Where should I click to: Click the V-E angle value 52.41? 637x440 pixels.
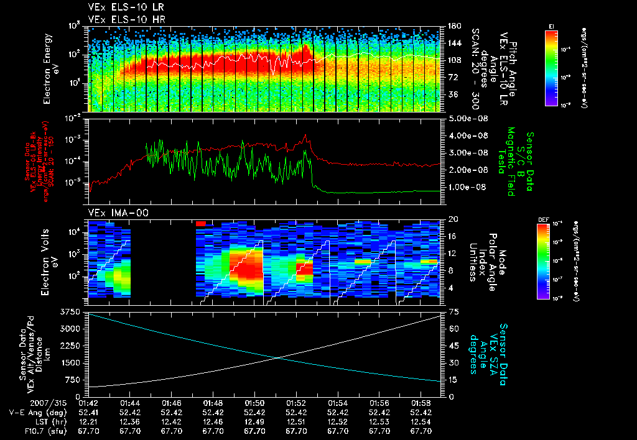point(88,413)
